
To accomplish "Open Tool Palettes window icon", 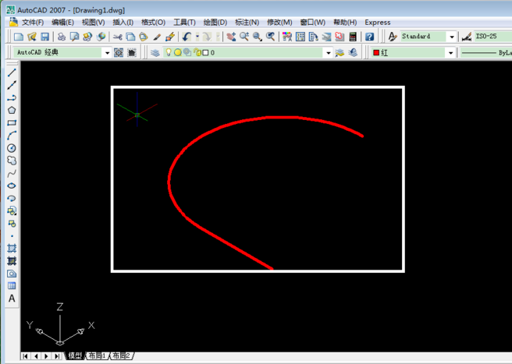I will (314, 37).
